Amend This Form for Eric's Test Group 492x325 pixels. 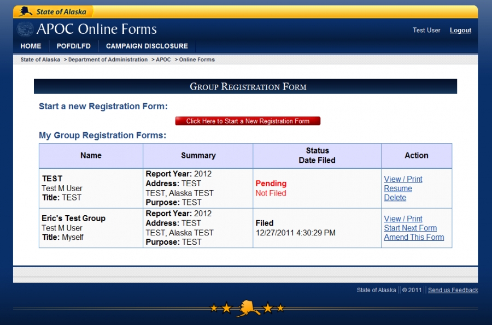point(414,237)
